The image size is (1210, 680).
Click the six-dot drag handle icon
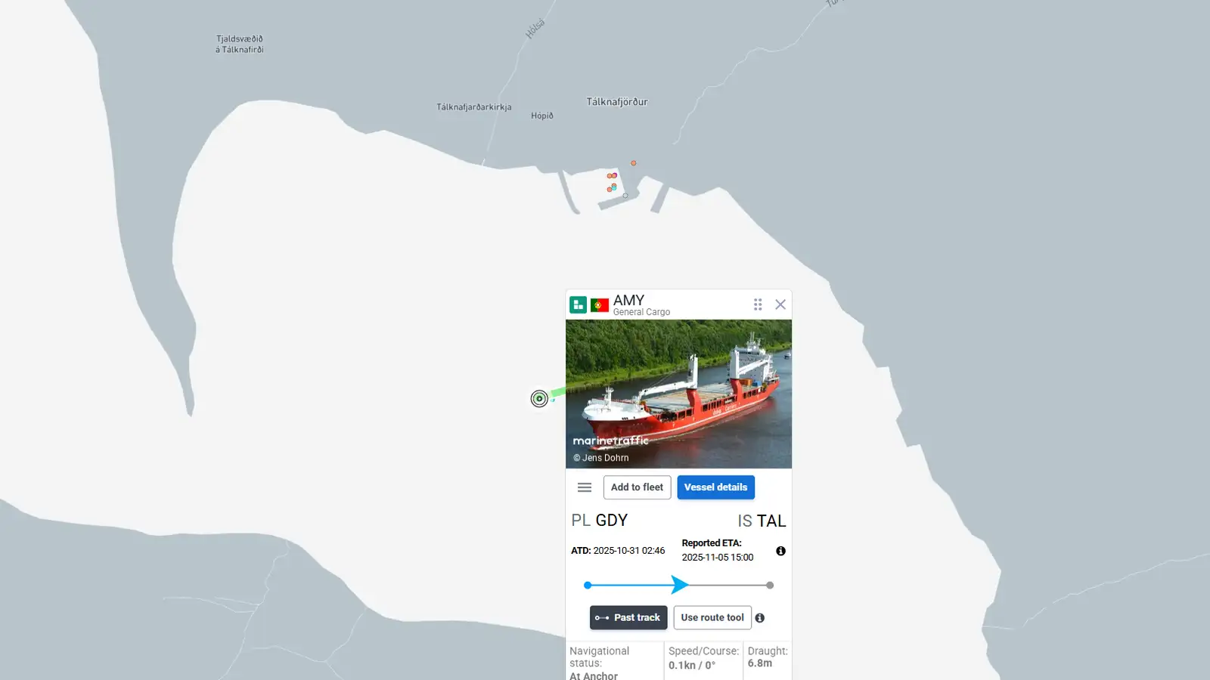pyautogui.click(x=758, y=304)
